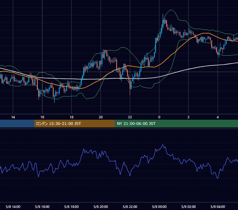Click the ロンドン 15:30-21:00 JST session band

click(x=74, y=124)
